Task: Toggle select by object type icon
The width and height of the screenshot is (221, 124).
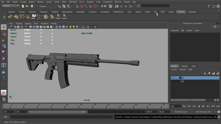Action: pyautogui.click(x=64, y=6)
